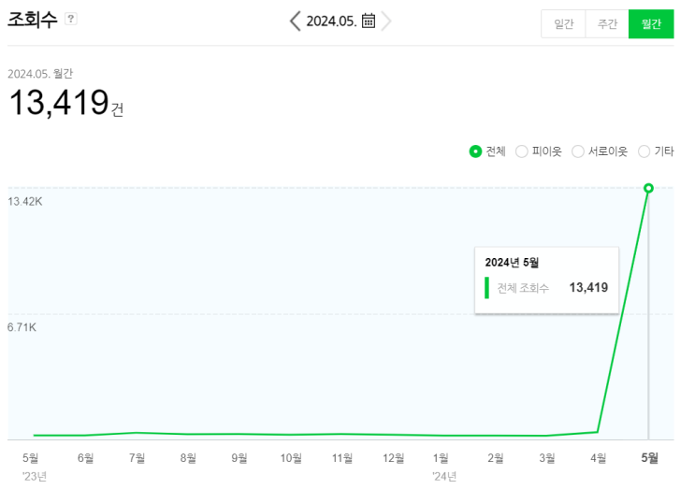
Task: Click the 2월 axis label
Action: (x=496, y=458)
